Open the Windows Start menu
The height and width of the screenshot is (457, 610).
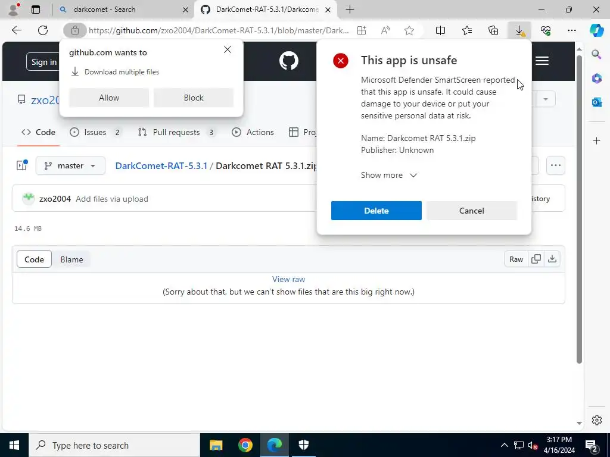tap(14, 445)
